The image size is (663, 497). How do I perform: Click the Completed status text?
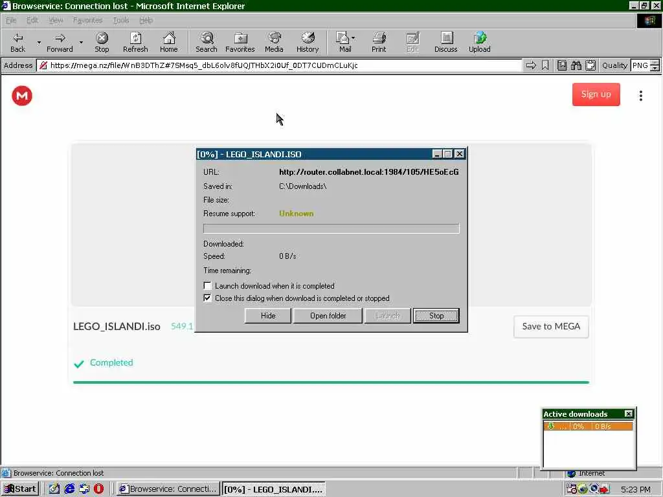click(x=111, y=362)
